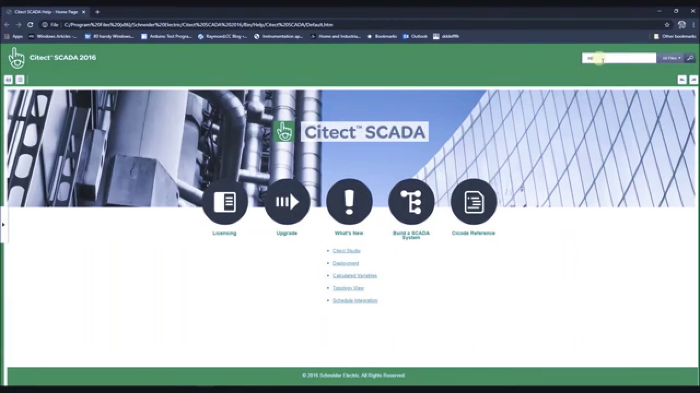700x393 pixels.
Task: Open the Licensing circle icon
Action: click(x=225, y=201)
